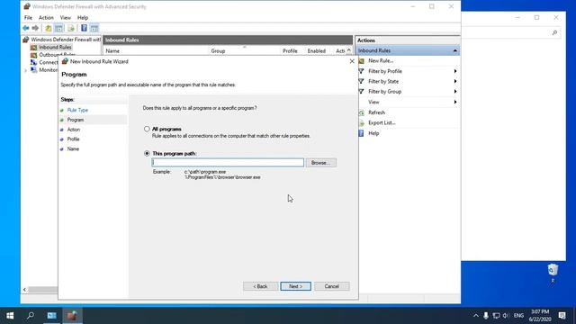
Task: Click the microphone tray icon
Action: (x=486, y=316)
